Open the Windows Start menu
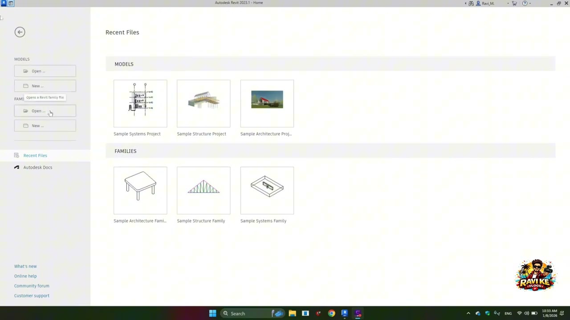570x320 pixels. click(x=212, y=313)
